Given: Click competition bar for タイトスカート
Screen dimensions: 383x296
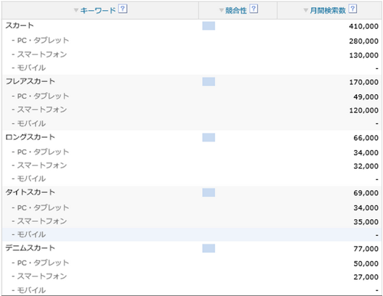Looking at the screenshot, I should 209,193.
